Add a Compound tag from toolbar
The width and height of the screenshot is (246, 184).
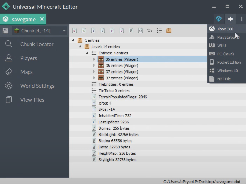169,31
